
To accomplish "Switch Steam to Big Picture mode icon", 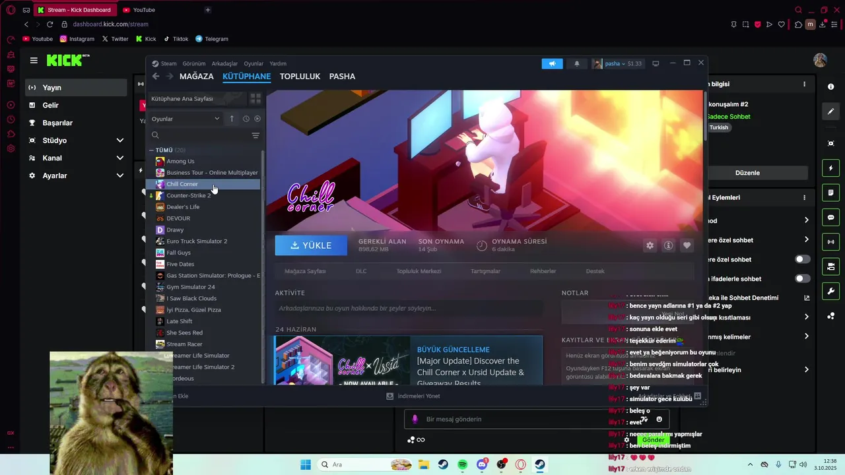I will point(656,63).
